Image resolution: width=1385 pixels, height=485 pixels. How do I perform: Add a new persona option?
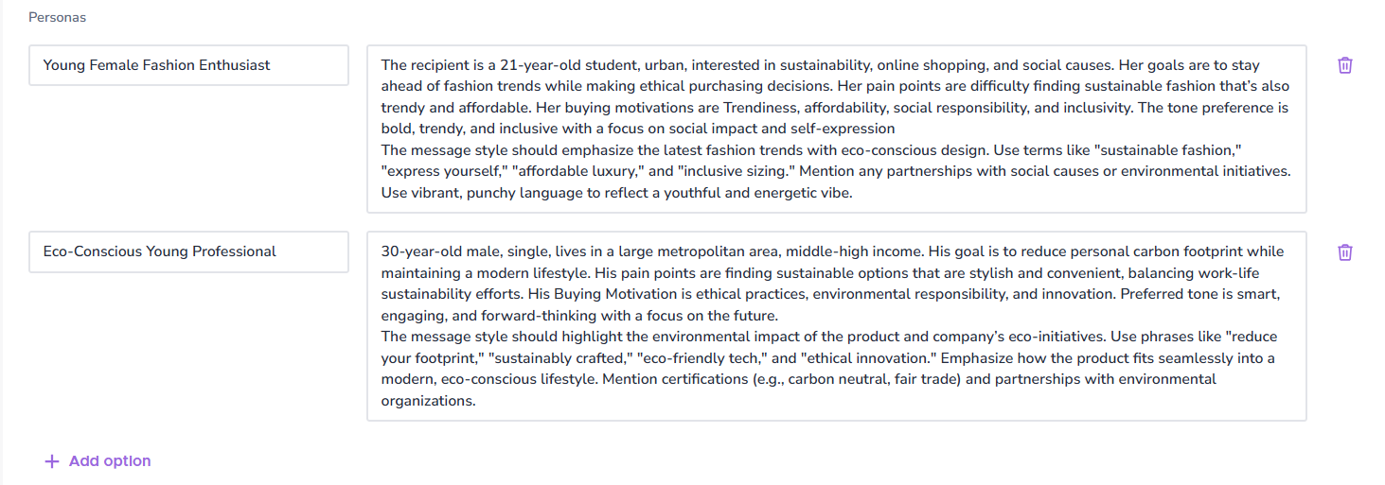[x=98, y=461]
